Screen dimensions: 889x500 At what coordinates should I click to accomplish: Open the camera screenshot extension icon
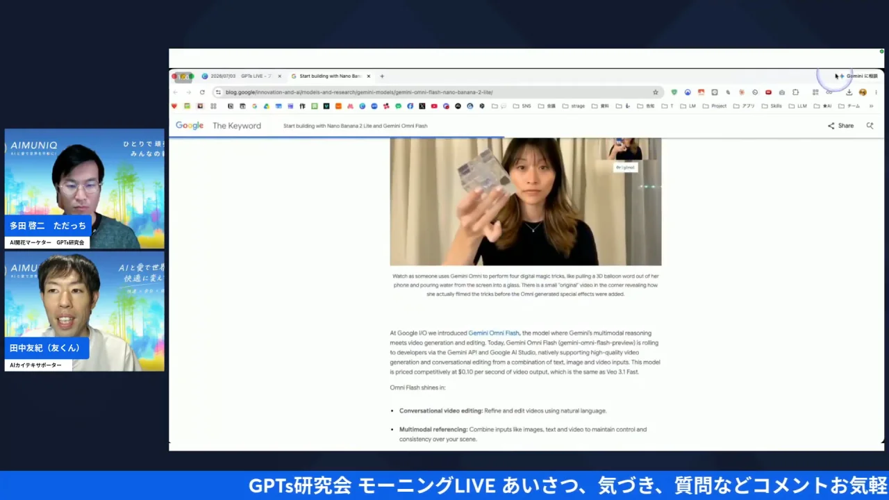coord(782,92)
